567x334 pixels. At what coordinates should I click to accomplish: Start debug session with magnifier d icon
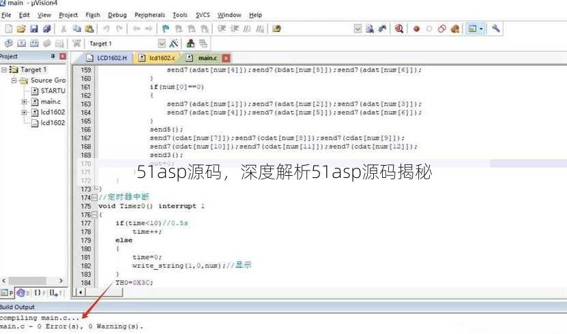399,29
